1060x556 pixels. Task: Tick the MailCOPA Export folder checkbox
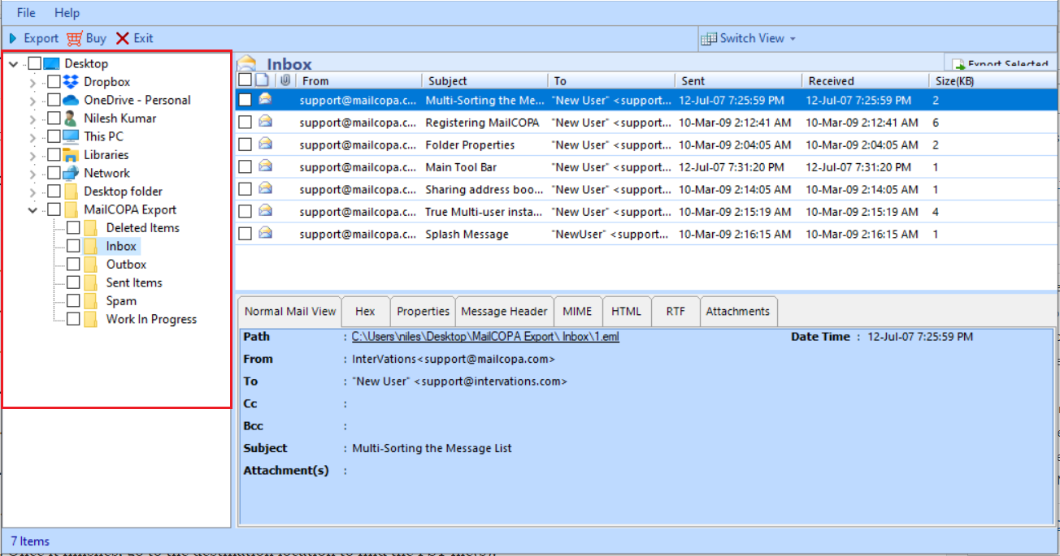(x=54, y=209)
